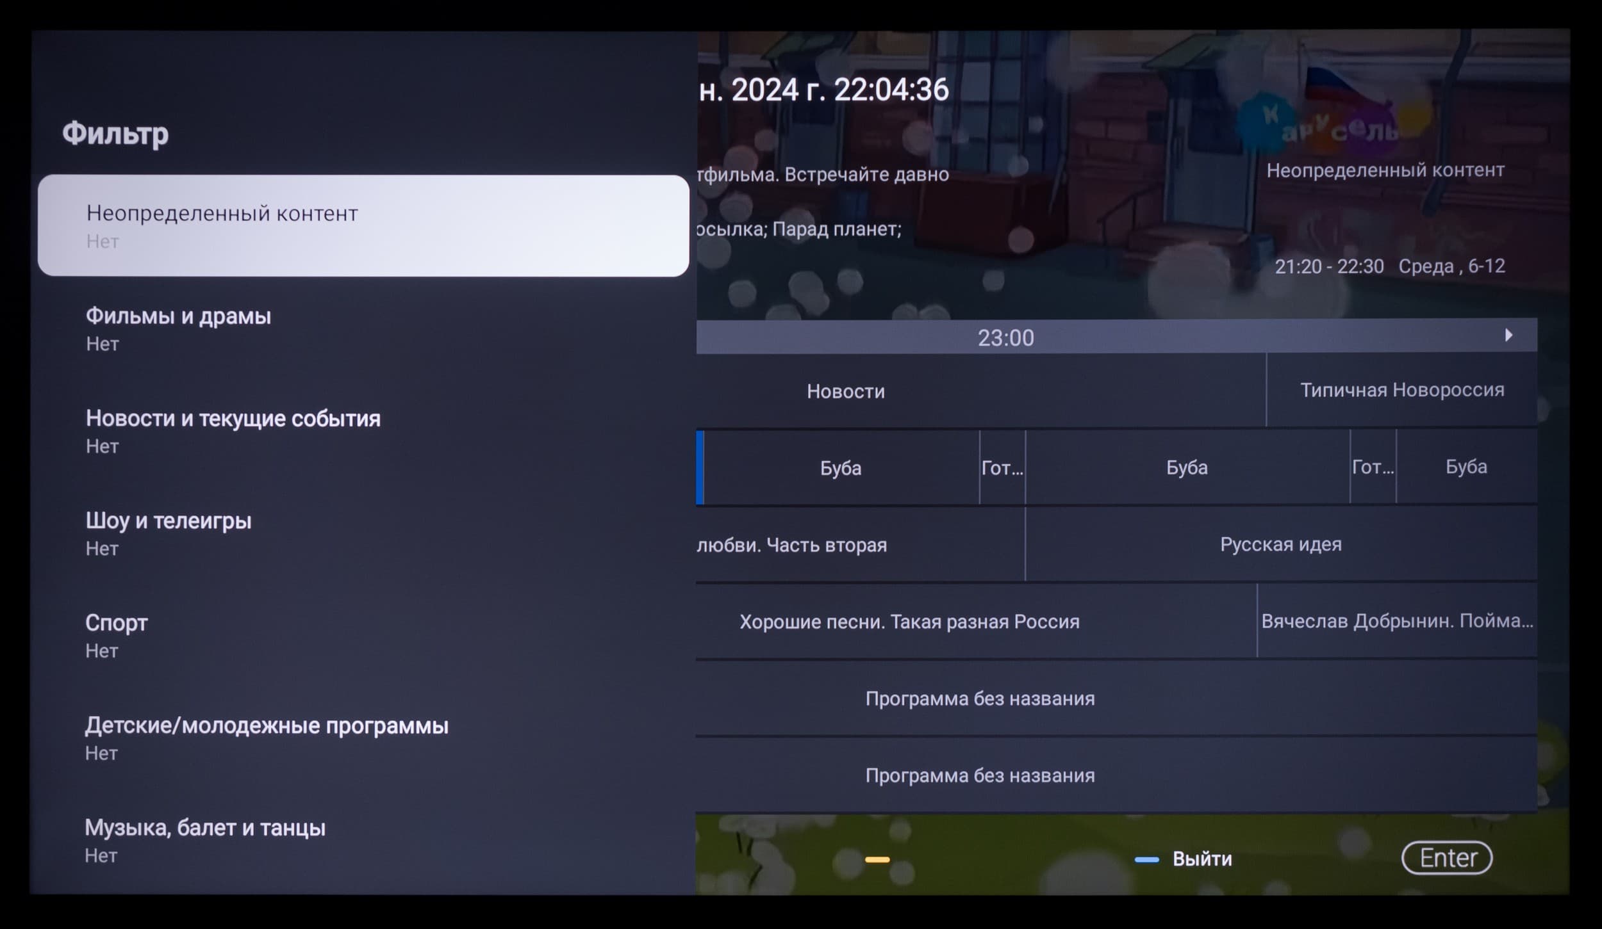Screen dimensions: 1602x929
Task: Select Типичная Новороссия program cell
Action: (1401, 390)
